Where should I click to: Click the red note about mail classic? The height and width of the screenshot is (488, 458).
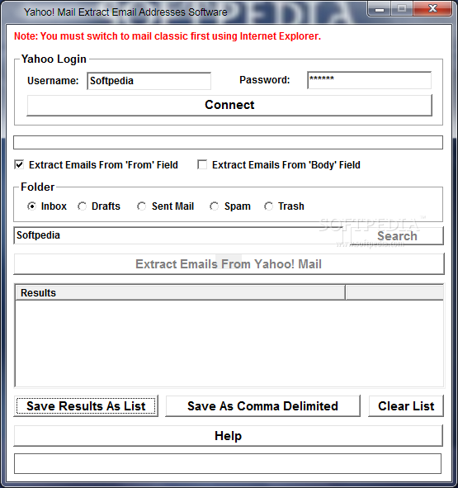click(x=168, y=36)
